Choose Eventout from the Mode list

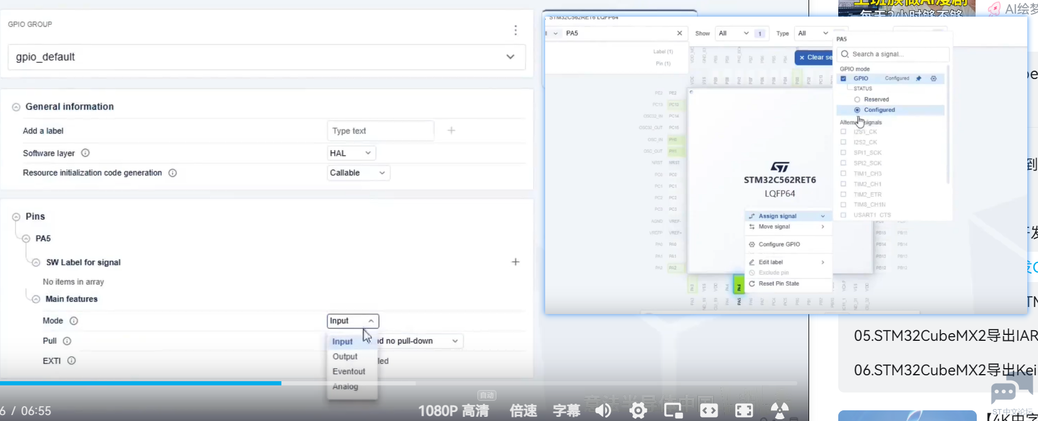[x=349, y=371]
